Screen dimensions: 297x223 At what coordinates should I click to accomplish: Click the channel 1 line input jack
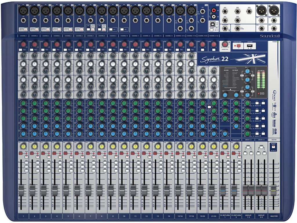(23, 20)
